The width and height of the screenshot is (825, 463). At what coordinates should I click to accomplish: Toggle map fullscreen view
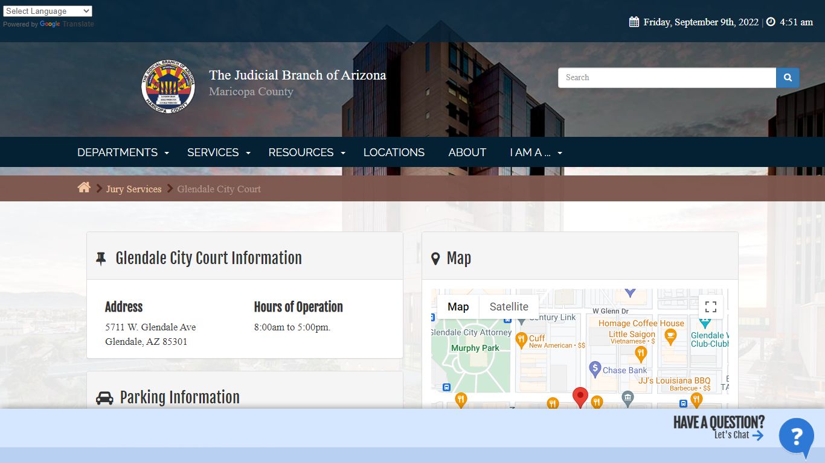pos(711,307)
